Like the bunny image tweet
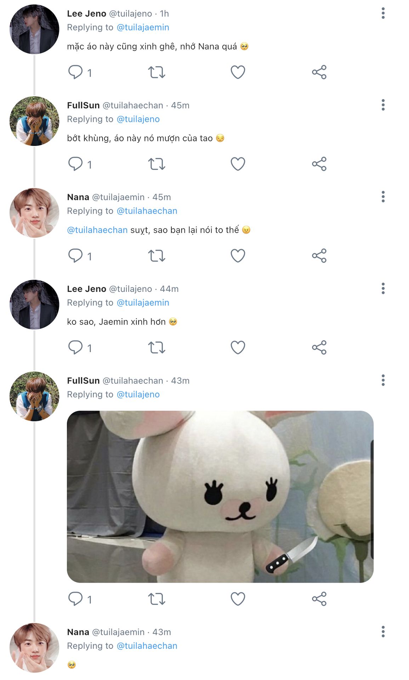409x680 pixels. click(238, 599)
